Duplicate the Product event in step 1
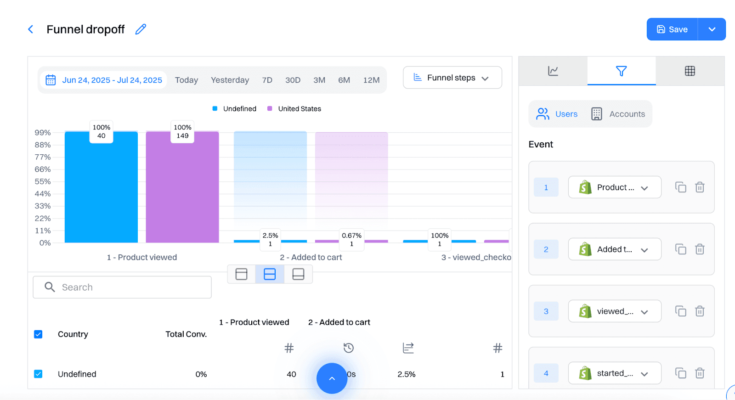Image resolution: width=735 pixels, height=400 pixels. pyautogui.click(x=680, y=187)
